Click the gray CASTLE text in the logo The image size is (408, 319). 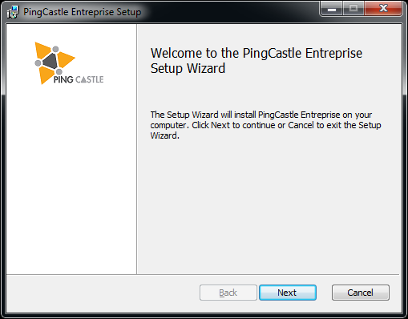[x=90, y=79]
